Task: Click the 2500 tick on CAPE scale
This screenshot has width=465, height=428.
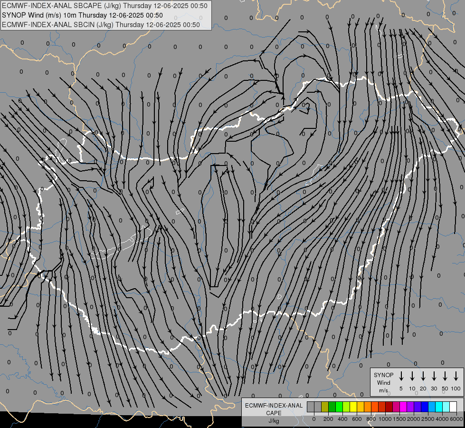Action: tap(427, 419)
